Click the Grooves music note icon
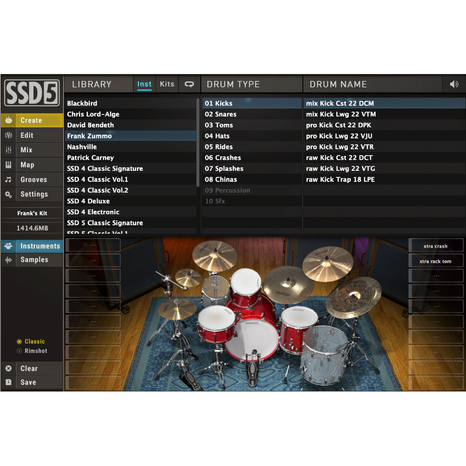466x466 pixels. pos(8,179)
